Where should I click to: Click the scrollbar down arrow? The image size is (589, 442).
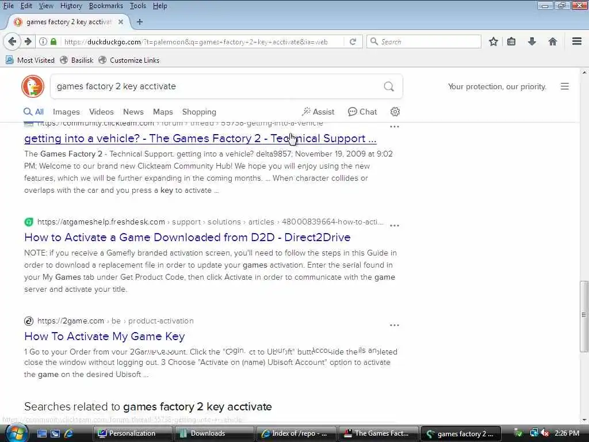(584, 420)
